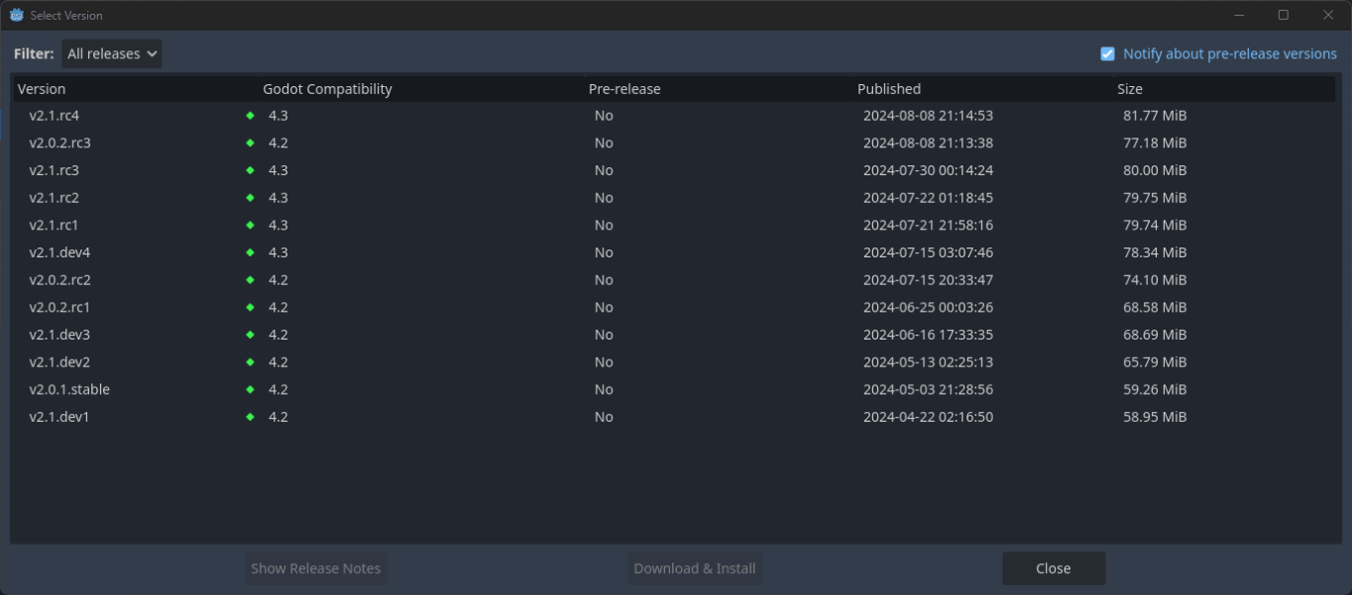Click the green diamond in the v2.0.1.stable row
The height and width of the screenshot is (595, 1352).
click(250, 389)
